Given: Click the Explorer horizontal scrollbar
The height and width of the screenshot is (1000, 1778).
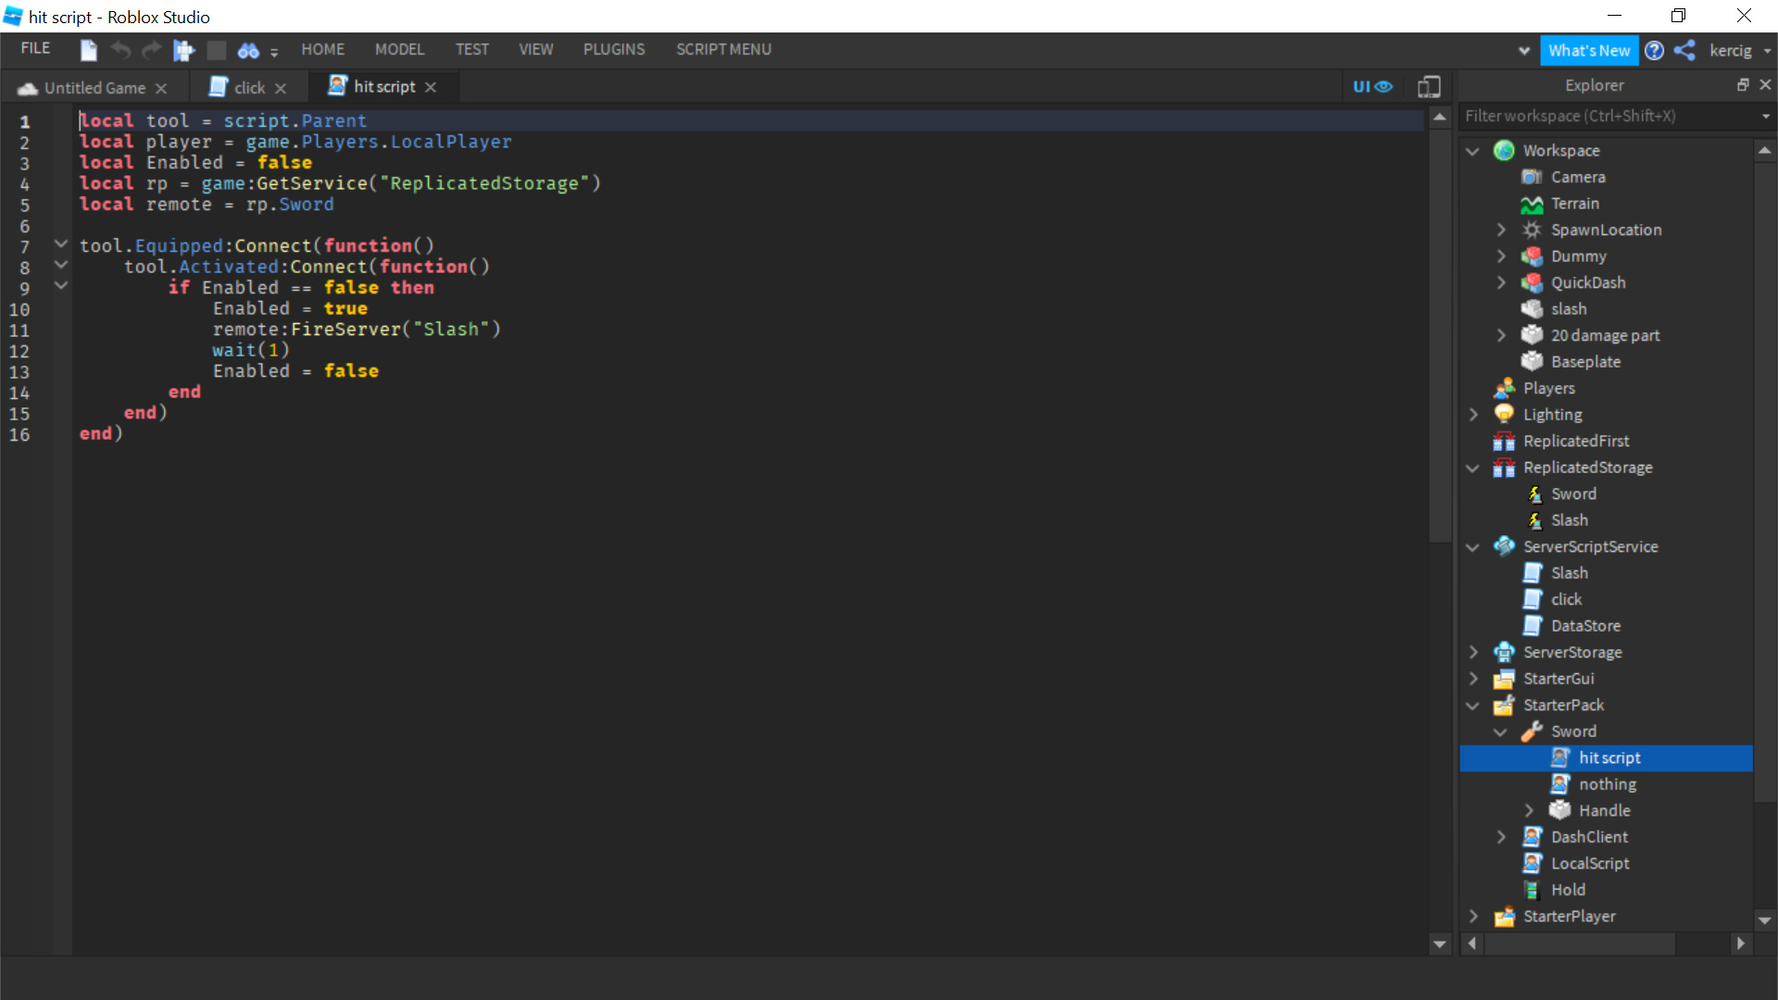Looking at the screenshot, I should coord(1580,944).
